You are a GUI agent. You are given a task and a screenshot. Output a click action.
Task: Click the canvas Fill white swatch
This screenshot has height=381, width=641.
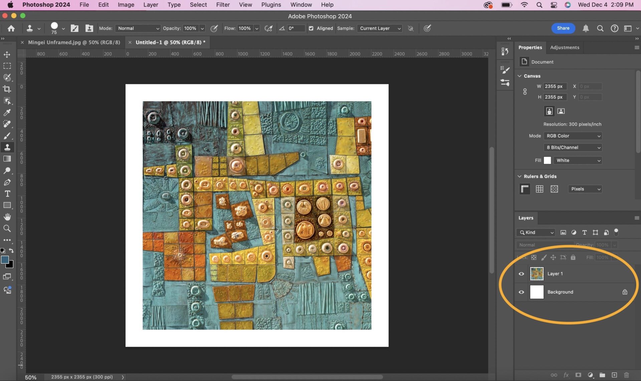tap(547, 160)
